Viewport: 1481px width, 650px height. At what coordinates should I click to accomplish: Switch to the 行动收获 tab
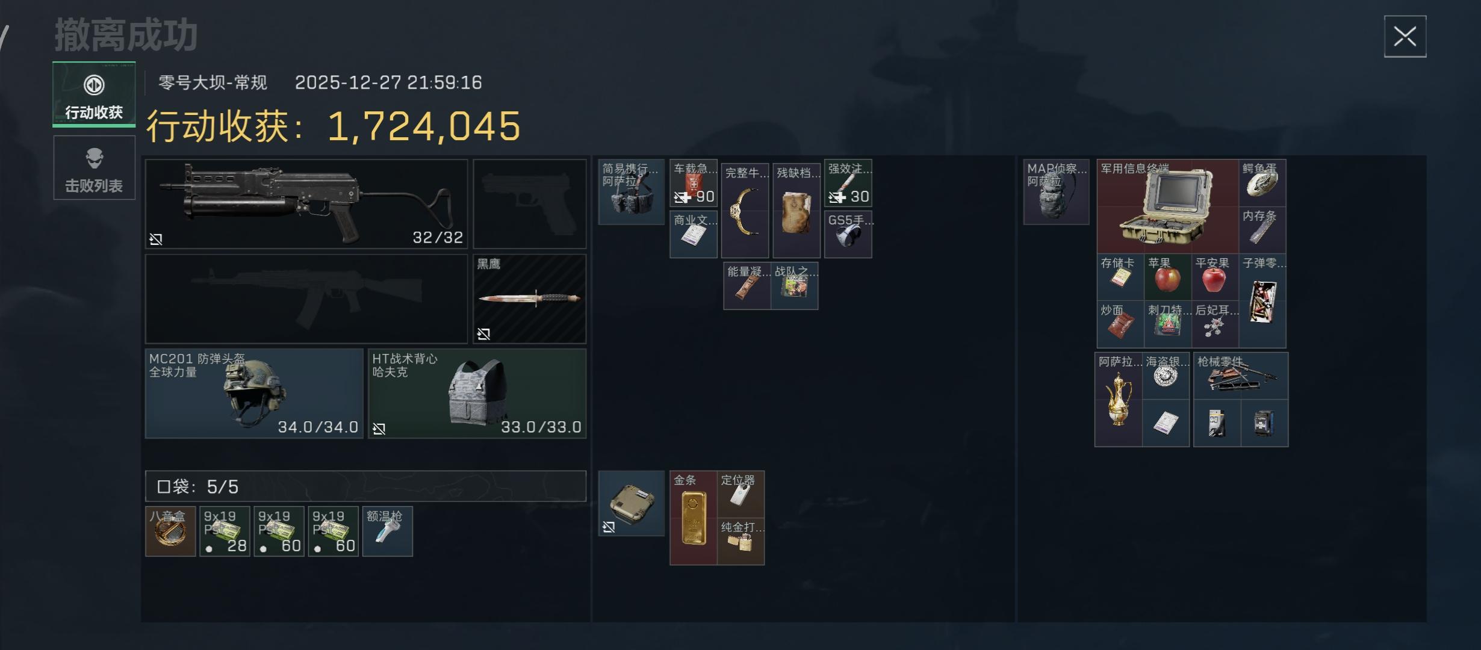94,94
